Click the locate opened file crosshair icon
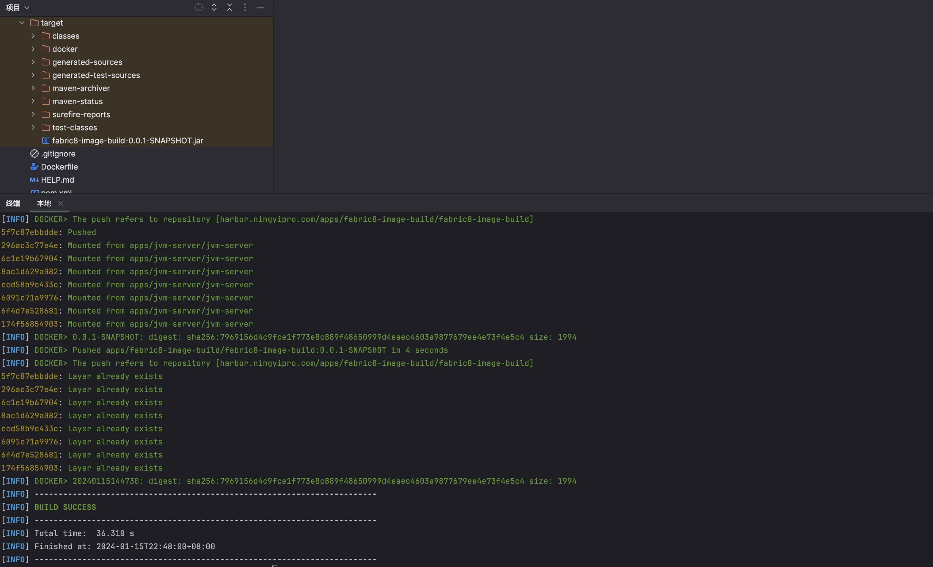The height and width of the screenshot is (567, 933). tap(198, 7)
